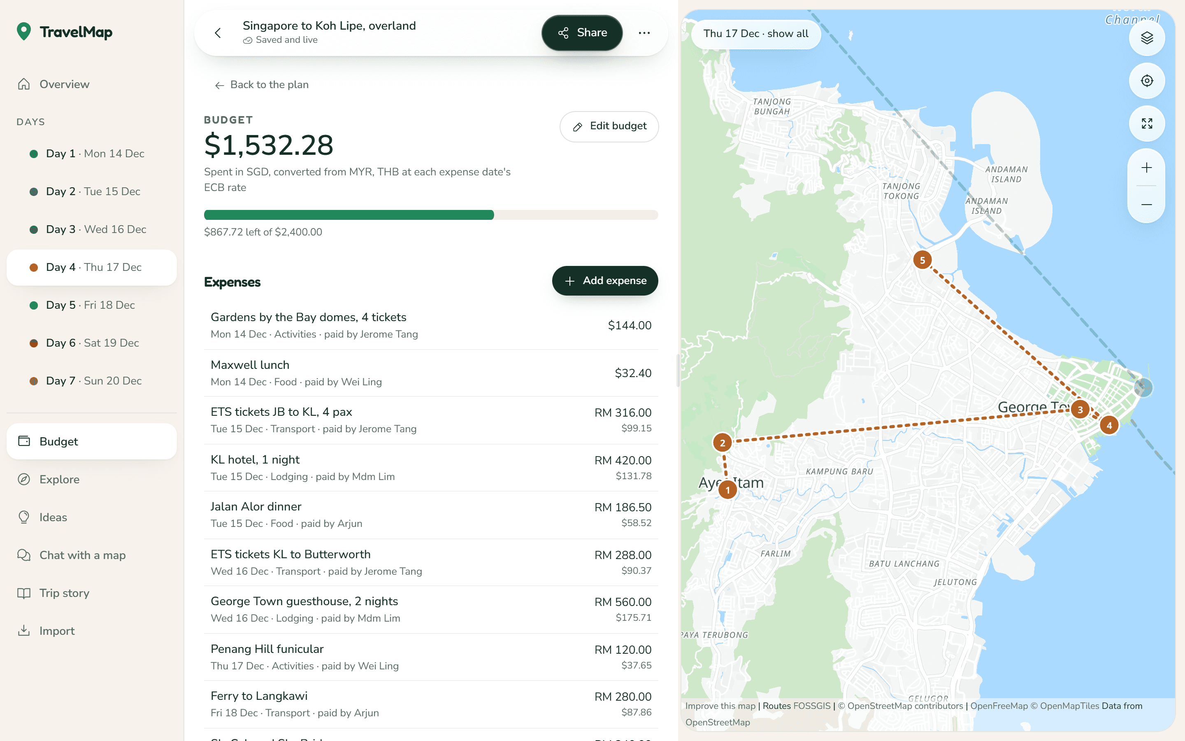Select Day 1 Mon 14 Dec
This screenshot has height=741, width=1185.
point(92,154)
